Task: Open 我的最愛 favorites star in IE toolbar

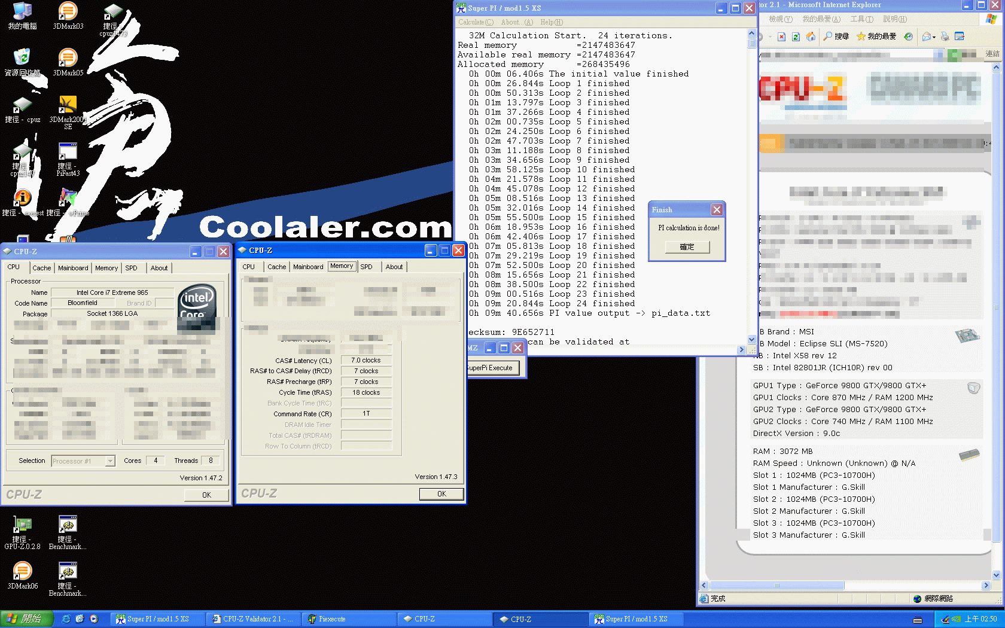Action: pos(876,36)
